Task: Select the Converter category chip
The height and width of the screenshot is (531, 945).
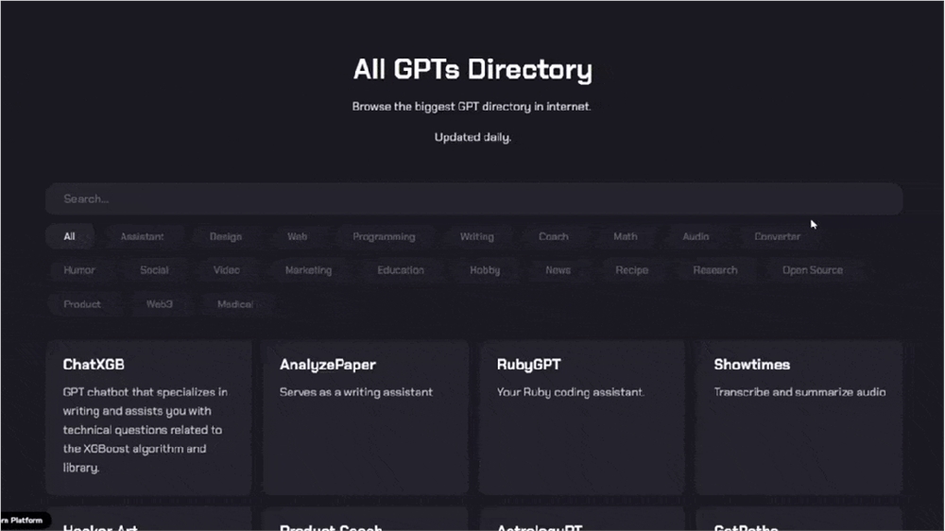Action: (777, 236)
